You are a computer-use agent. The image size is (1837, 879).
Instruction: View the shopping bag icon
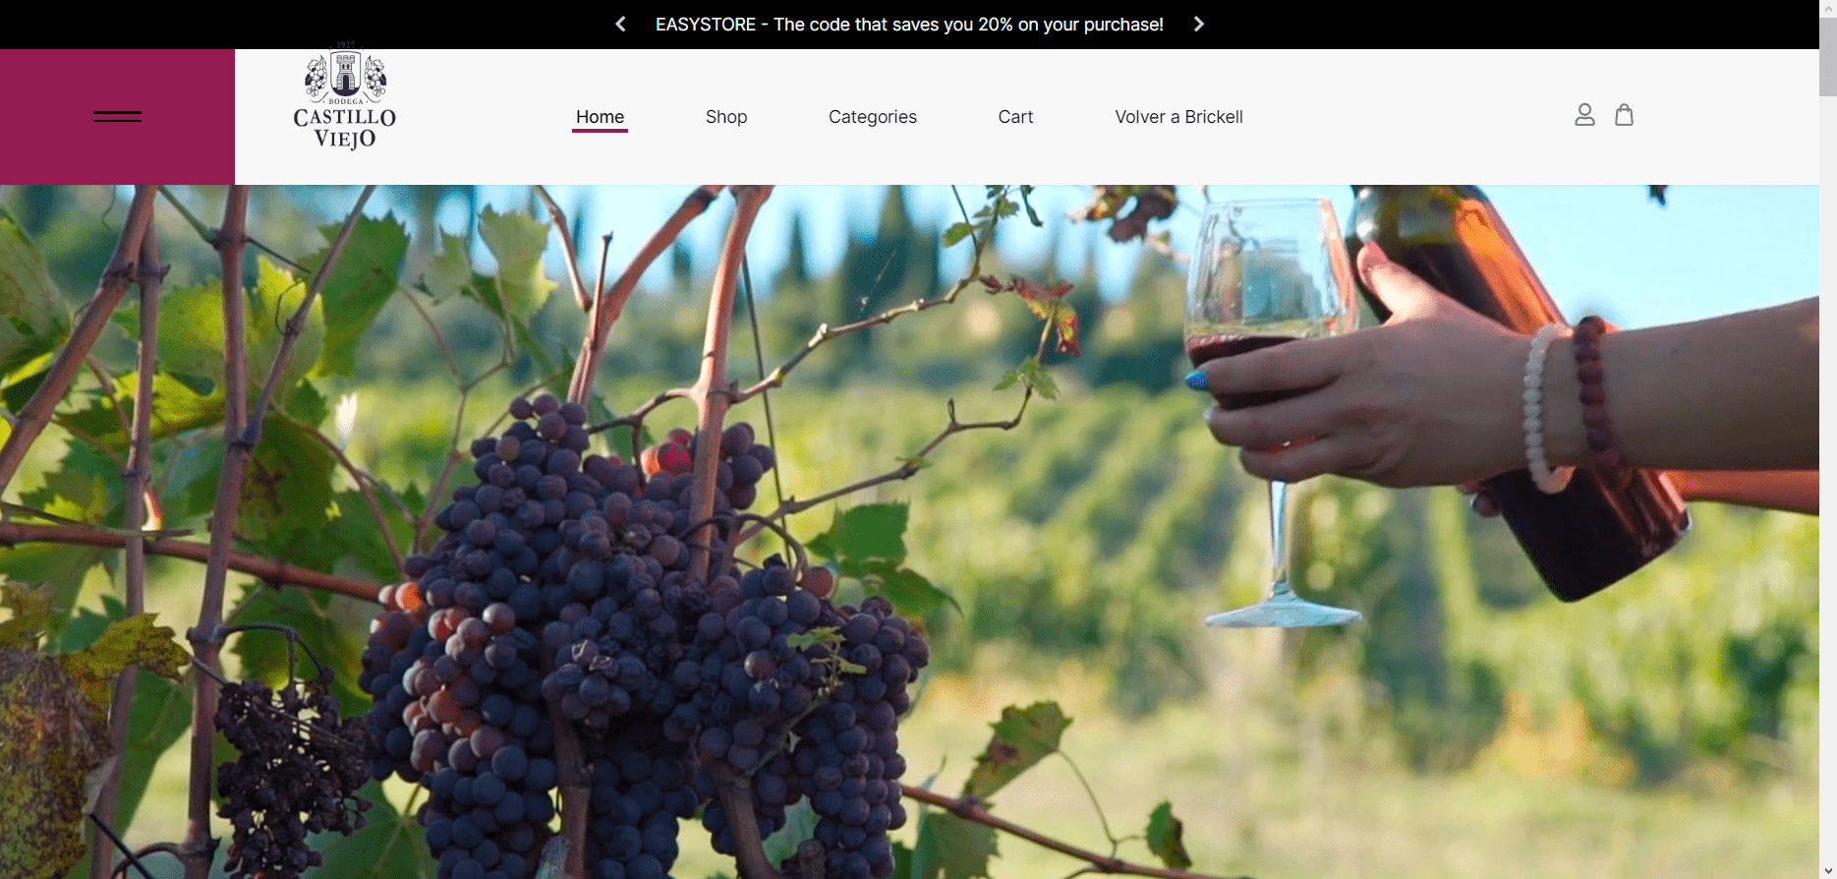pos(1625,115)
